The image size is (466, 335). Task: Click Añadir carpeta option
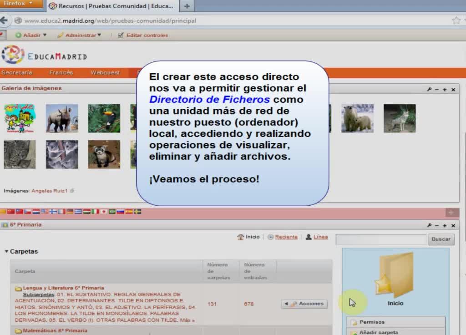(x=395, y=332)
